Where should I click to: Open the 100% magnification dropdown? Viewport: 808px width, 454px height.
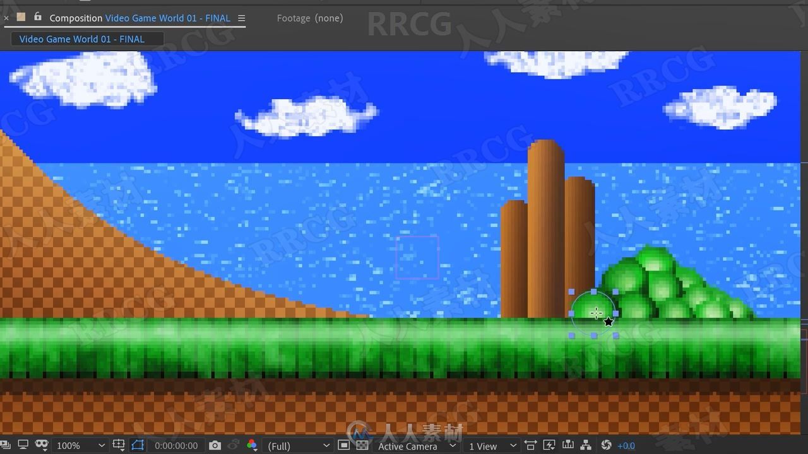coord(80,446)
